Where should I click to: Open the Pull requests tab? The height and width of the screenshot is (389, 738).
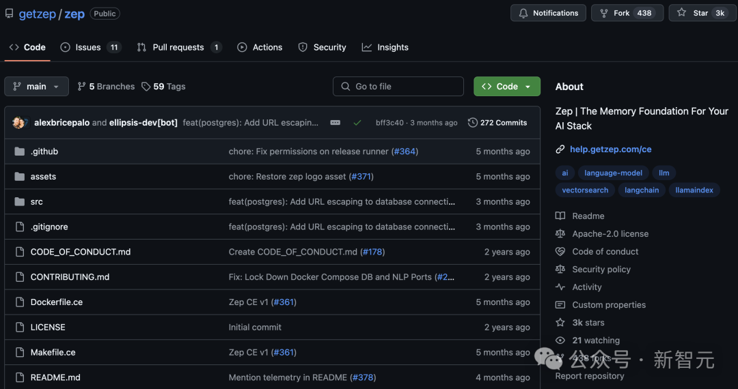pos(179,48)
